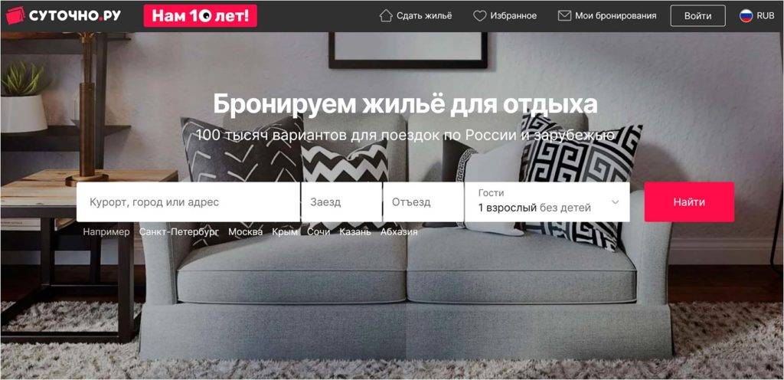Open the Отъезд check-out date picker
The height and width of the screenshot is (380, 784).
coord(423,202)
